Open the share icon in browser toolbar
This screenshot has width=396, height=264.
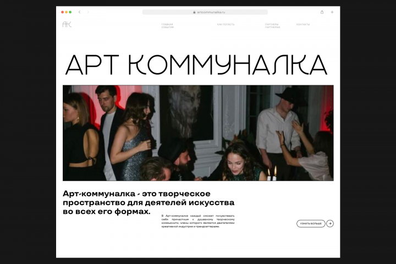coord(322,12)
